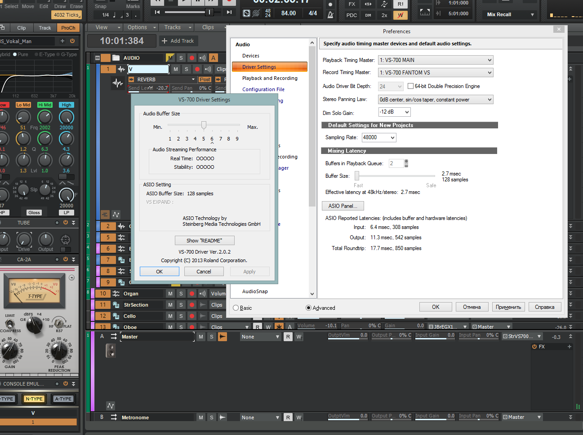Viewport: 583px width, 435px height.
Task: Click OK in VS-700 Driver Settings
Action: [x=160, y=272]
